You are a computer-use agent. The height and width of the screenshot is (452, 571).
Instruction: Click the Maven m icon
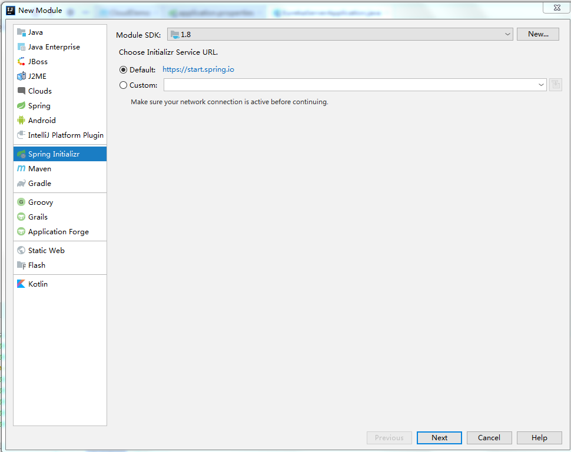[21, 169]
